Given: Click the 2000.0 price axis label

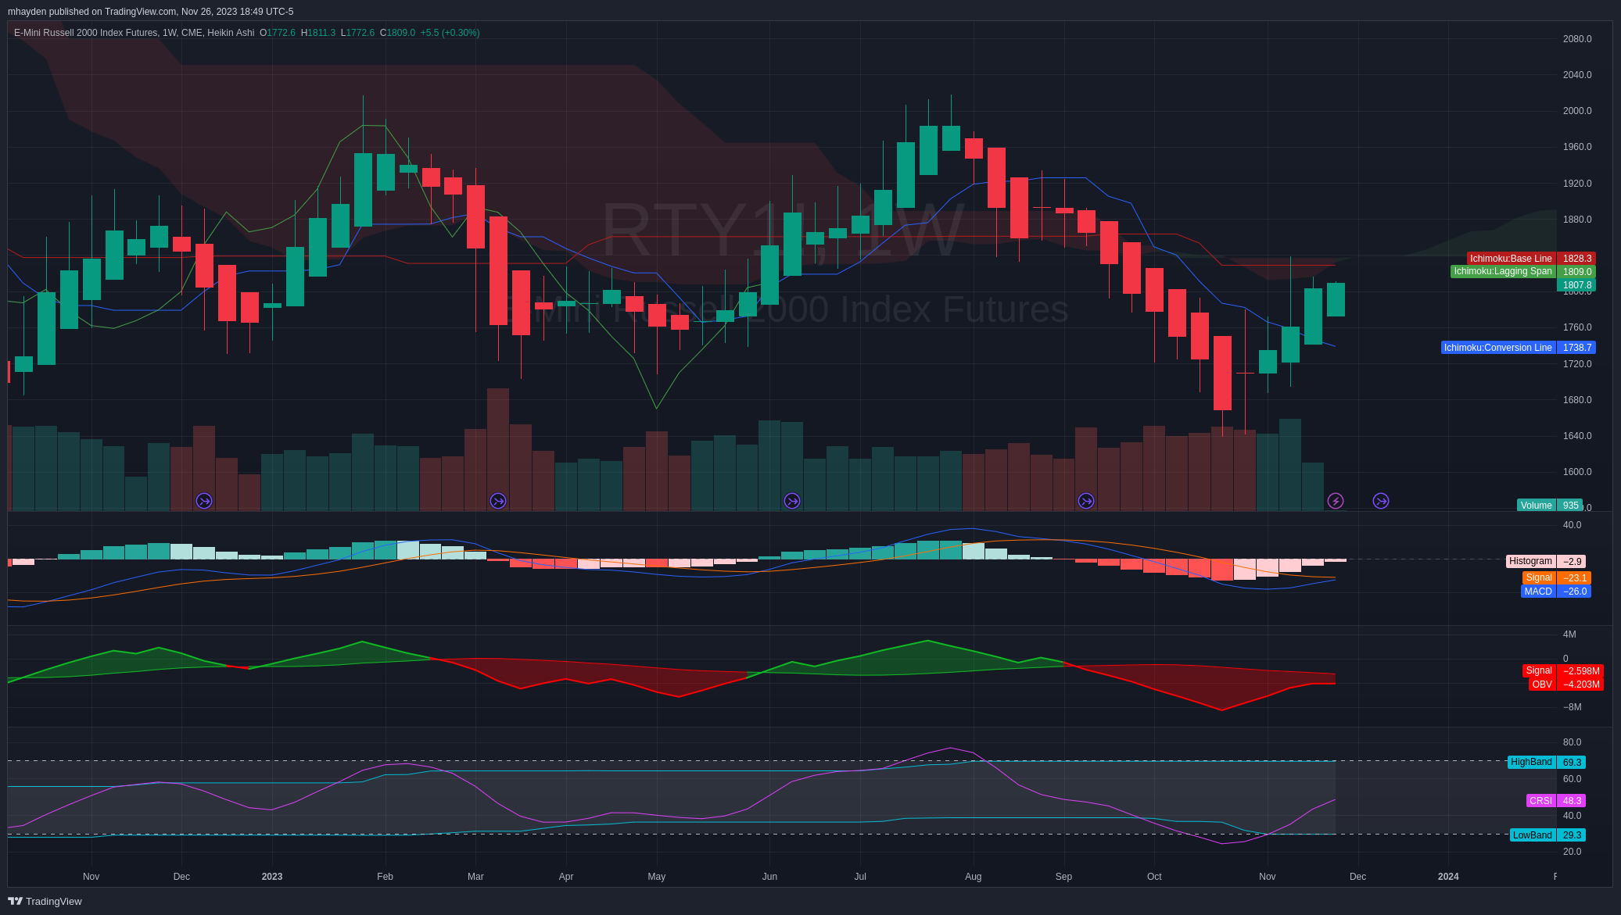Looking at the screenshot, I should click(x=1577, y=111).
